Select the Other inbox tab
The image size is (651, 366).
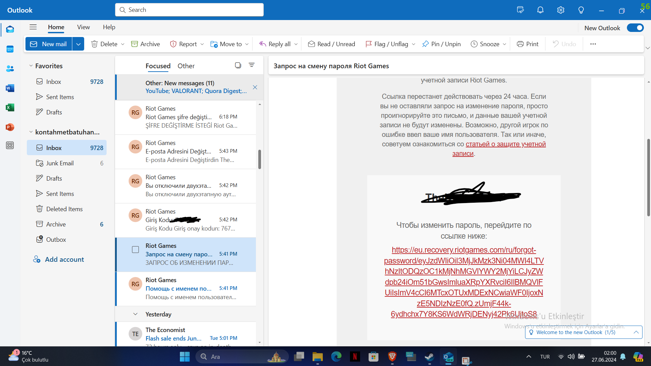(x=186, y=66)
